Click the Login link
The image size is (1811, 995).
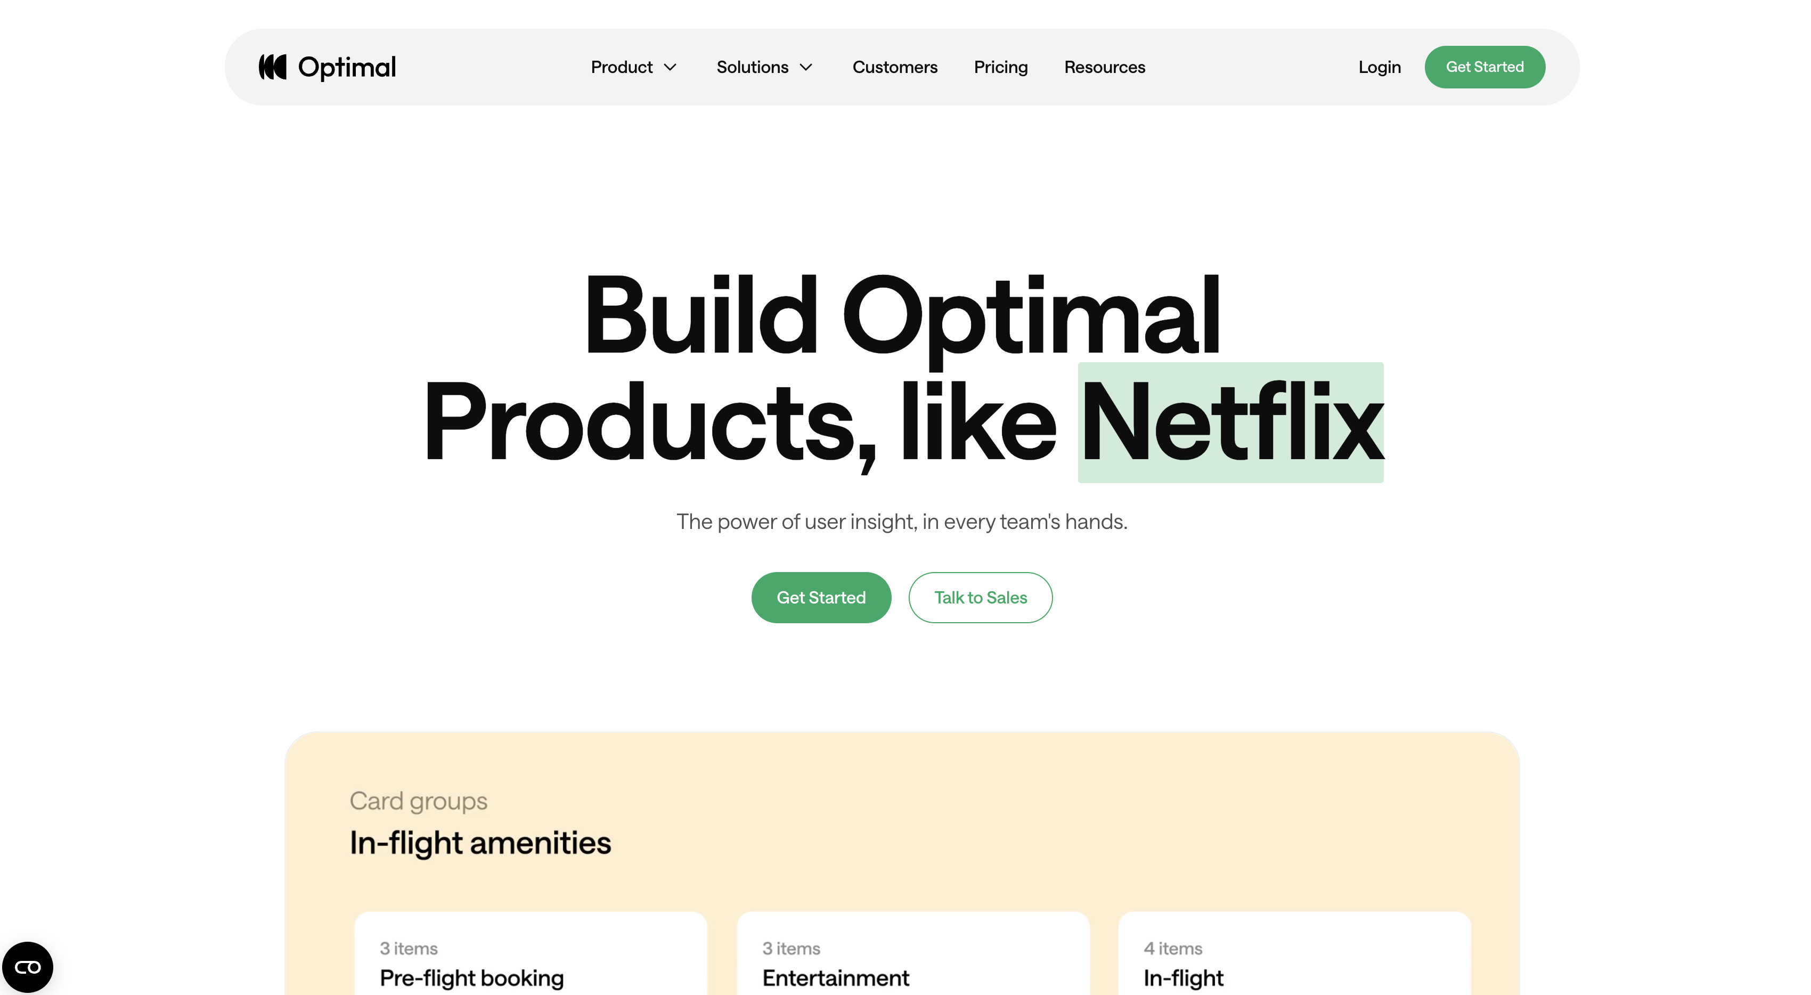tap(1380, 67)
